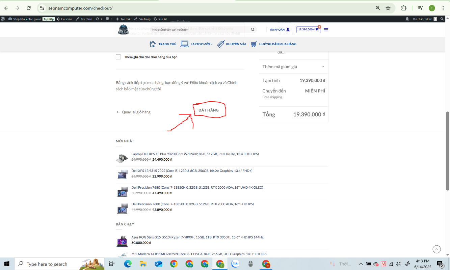450x270 pixels.
Task: Open media controls icon in Chrome toolbar
Action: click(x=421, y=8)
